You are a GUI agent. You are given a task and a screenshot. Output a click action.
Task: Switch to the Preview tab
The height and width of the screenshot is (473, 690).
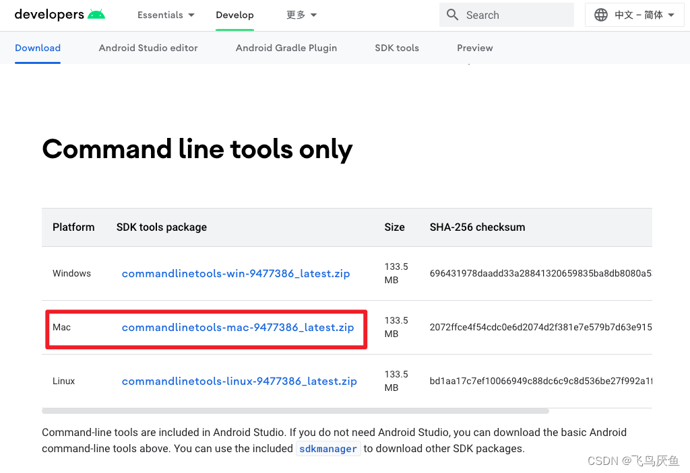coord(475,48)
